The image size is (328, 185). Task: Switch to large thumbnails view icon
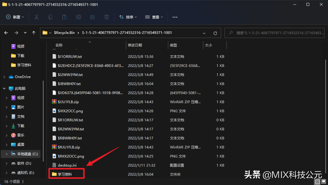pos(323,181)
